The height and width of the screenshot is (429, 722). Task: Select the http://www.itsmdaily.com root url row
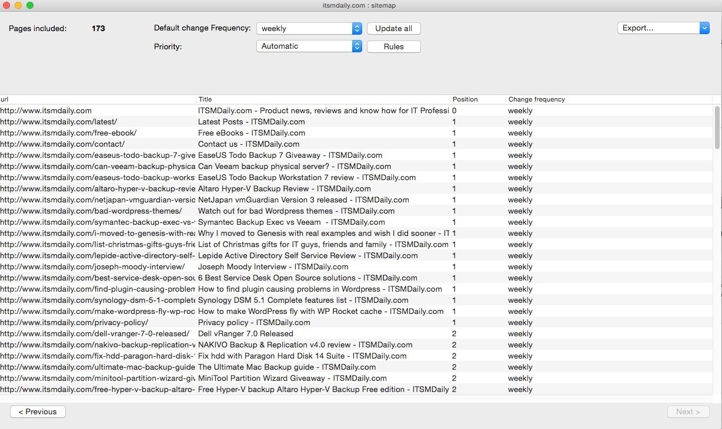click(46, 110)
